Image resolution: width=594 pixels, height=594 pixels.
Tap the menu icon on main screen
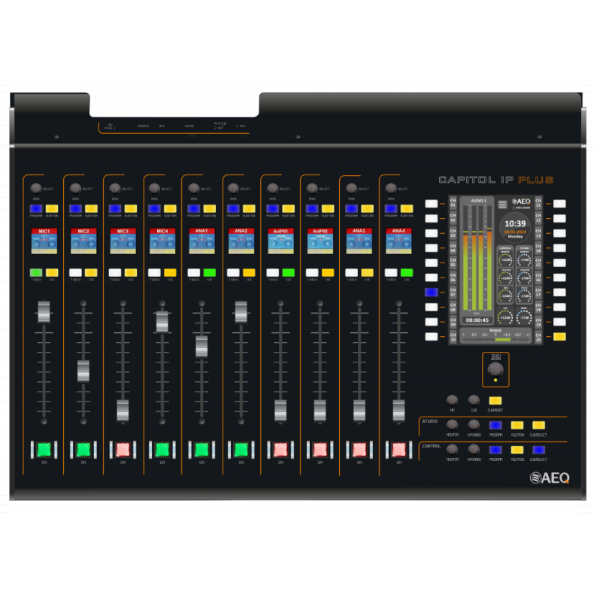[502, 205]
